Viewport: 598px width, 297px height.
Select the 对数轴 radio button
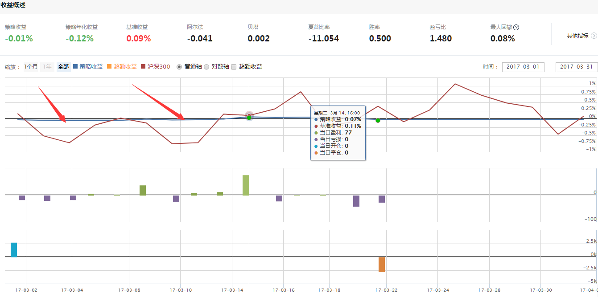pos(206,67)
